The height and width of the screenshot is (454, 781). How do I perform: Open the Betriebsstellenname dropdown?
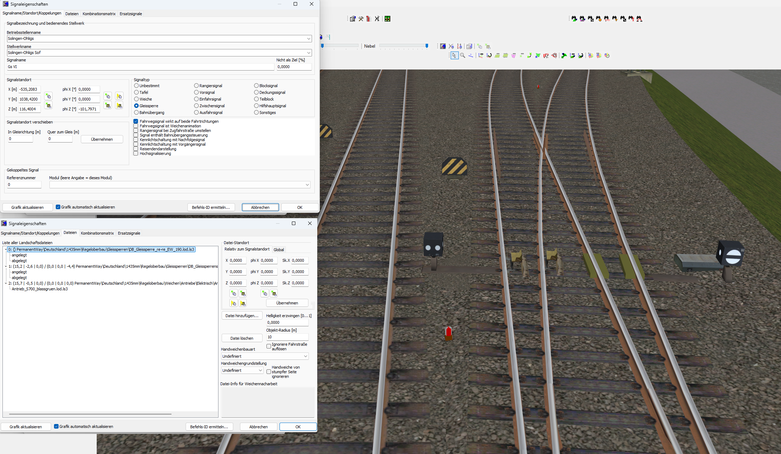308,38
